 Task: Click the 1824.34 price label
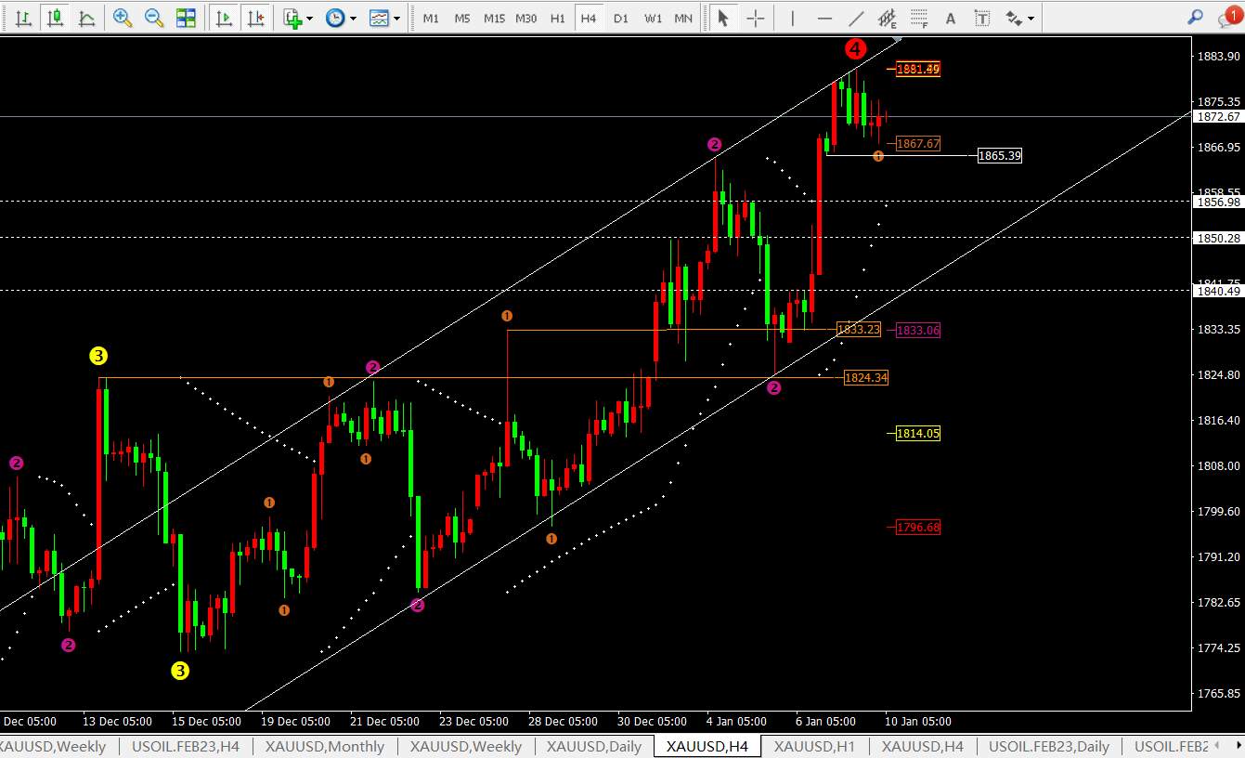[865, 378]
